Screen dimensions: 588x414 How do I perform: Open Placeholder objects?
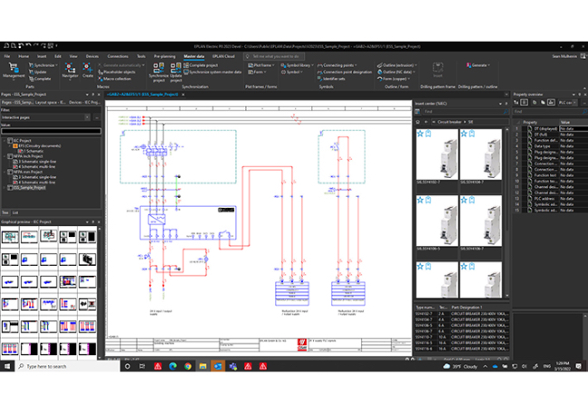pyautogui.click(x=117, y=72)
